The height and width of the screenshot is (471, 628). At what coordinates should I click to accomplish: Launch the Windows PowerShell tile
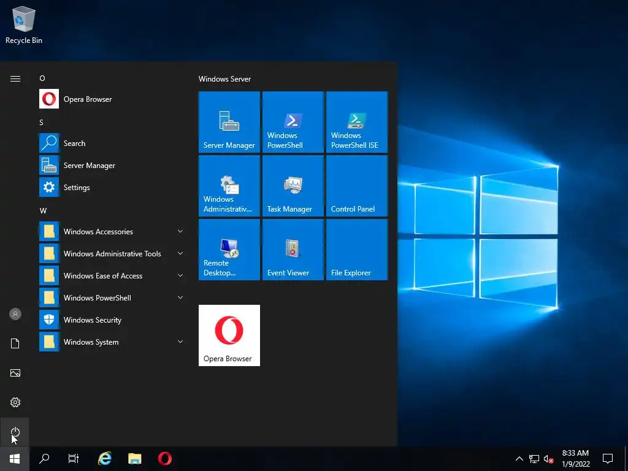[x=293, y=122]
